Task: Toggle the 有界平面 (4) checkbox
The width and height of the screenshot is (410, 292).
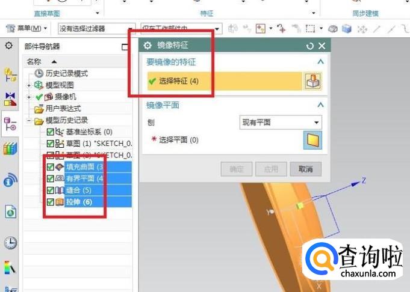Action: click(x=50, y=179)
